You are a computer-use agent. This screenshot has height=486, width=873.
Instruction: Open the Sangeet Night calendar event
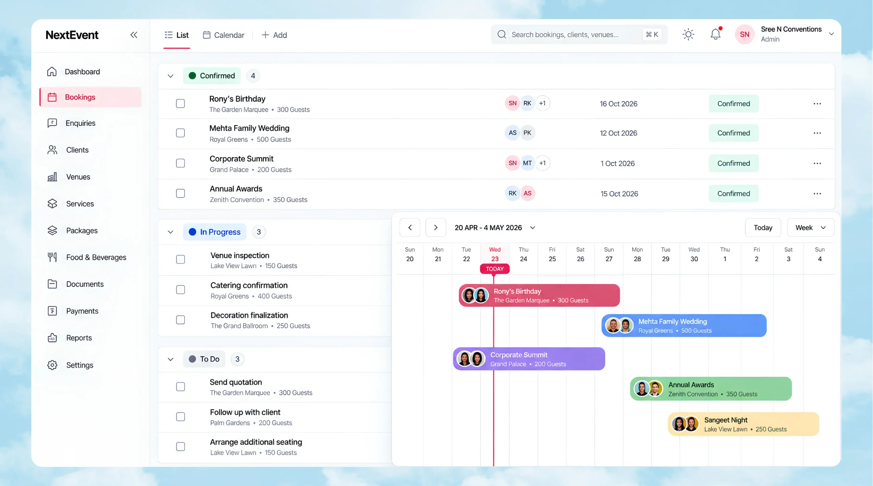coord(743,424)
